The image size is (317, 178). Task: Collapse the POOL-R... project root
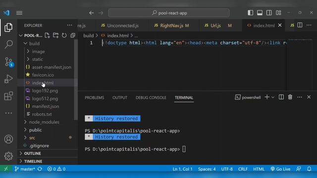pos(21,36)
